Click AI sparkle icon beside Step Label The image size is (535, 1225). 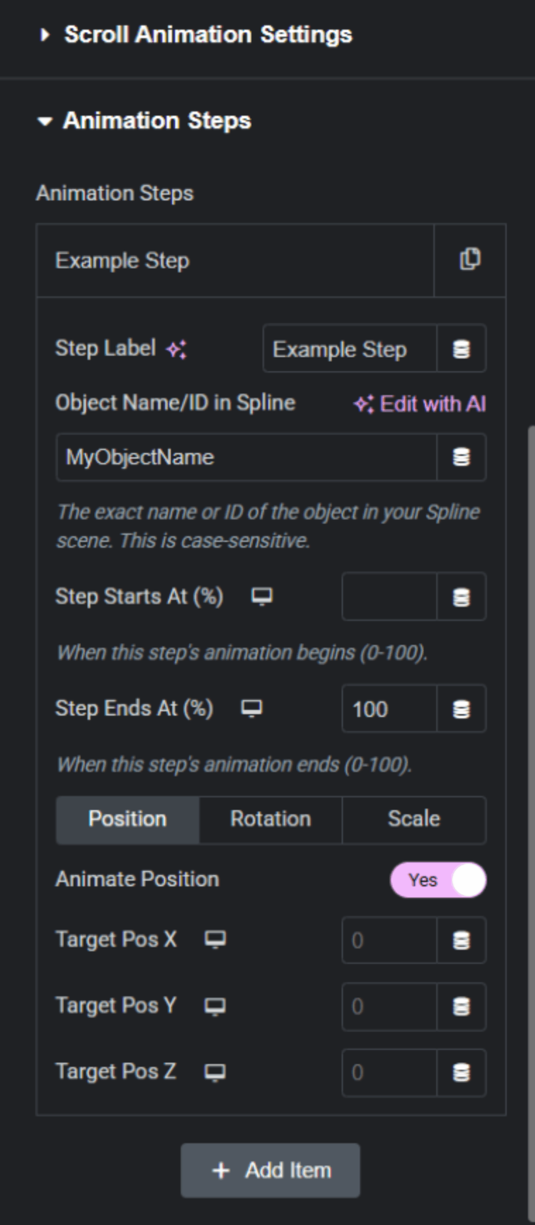click(x=176, y=349)
